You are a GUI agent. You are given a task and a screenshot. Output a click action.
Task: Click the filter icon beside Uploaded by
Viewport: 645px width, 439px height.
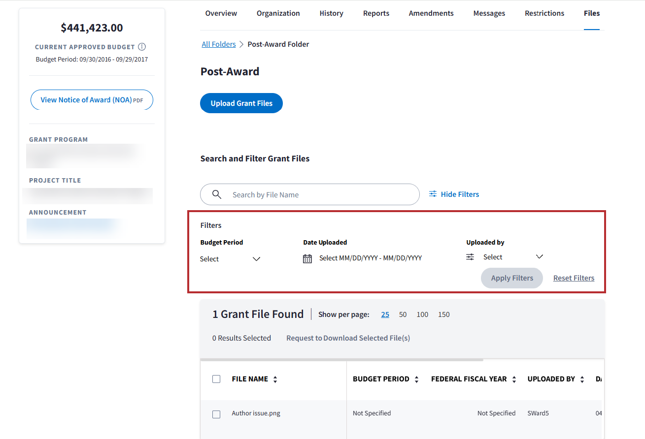[470, 257]
